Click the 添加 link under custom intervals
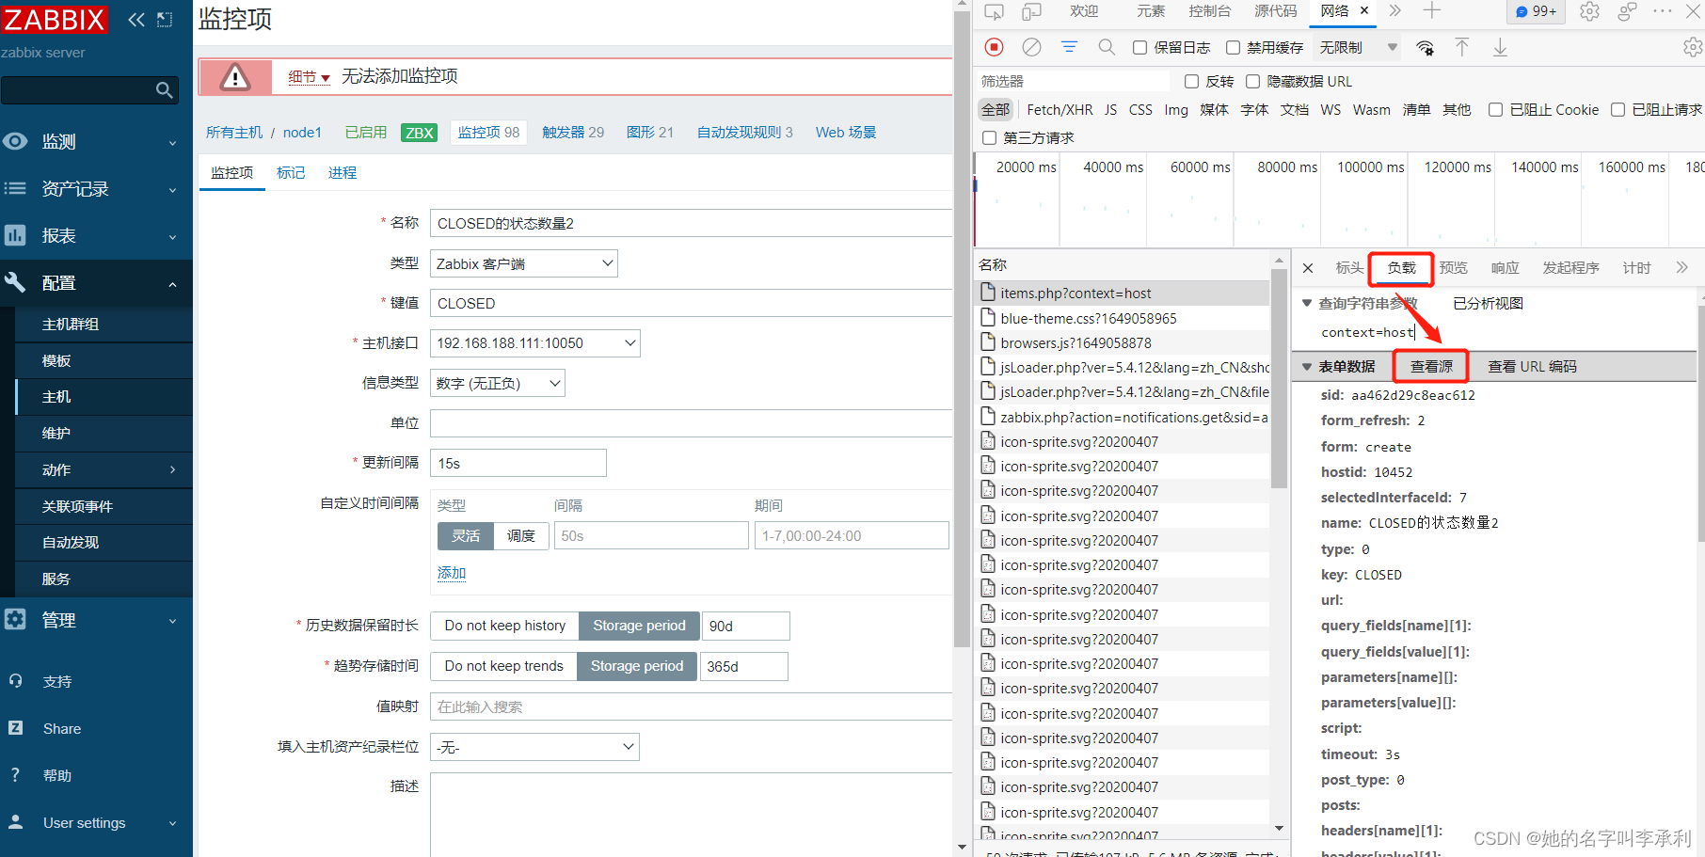 [451, 572]
